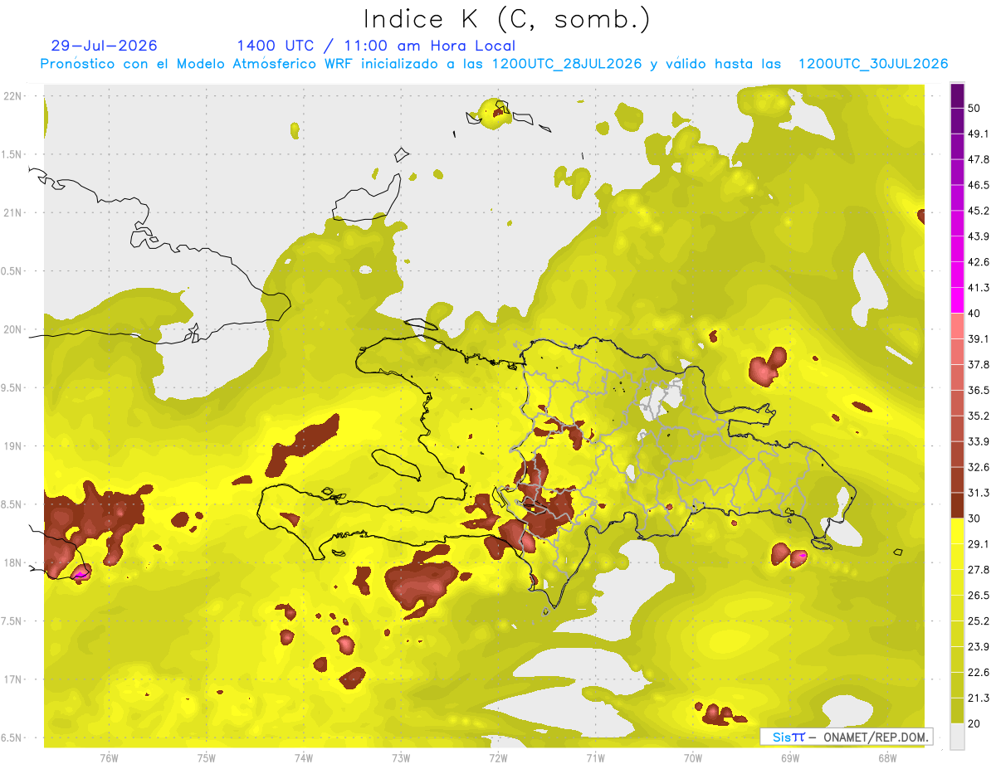This screenshot has height=769, width=996.
Task: Click the colorbar value '31.3'
Action: tap(979, 493)
